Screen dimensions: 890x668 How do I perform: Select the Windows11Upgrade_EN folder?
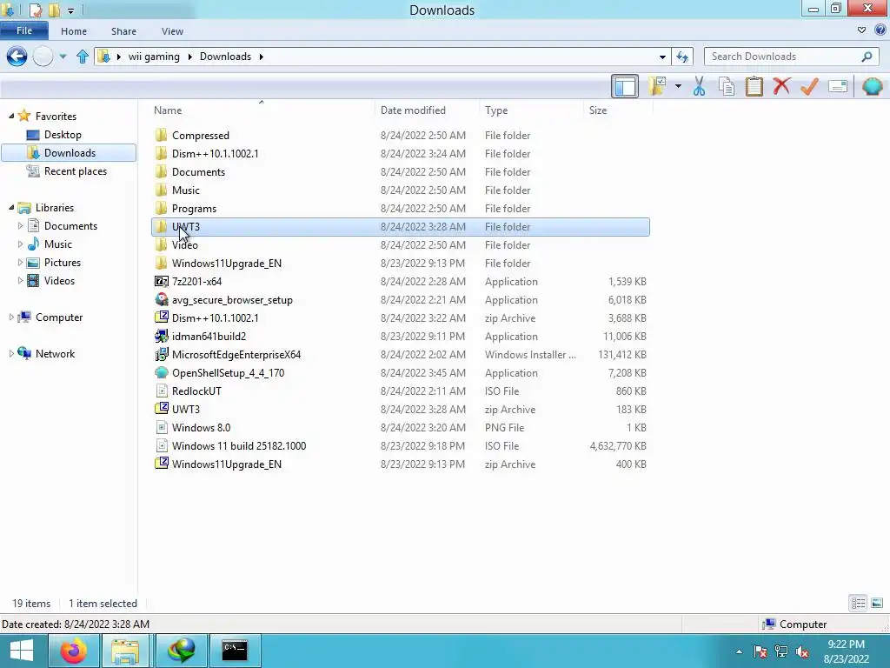[x=401, y=263]
